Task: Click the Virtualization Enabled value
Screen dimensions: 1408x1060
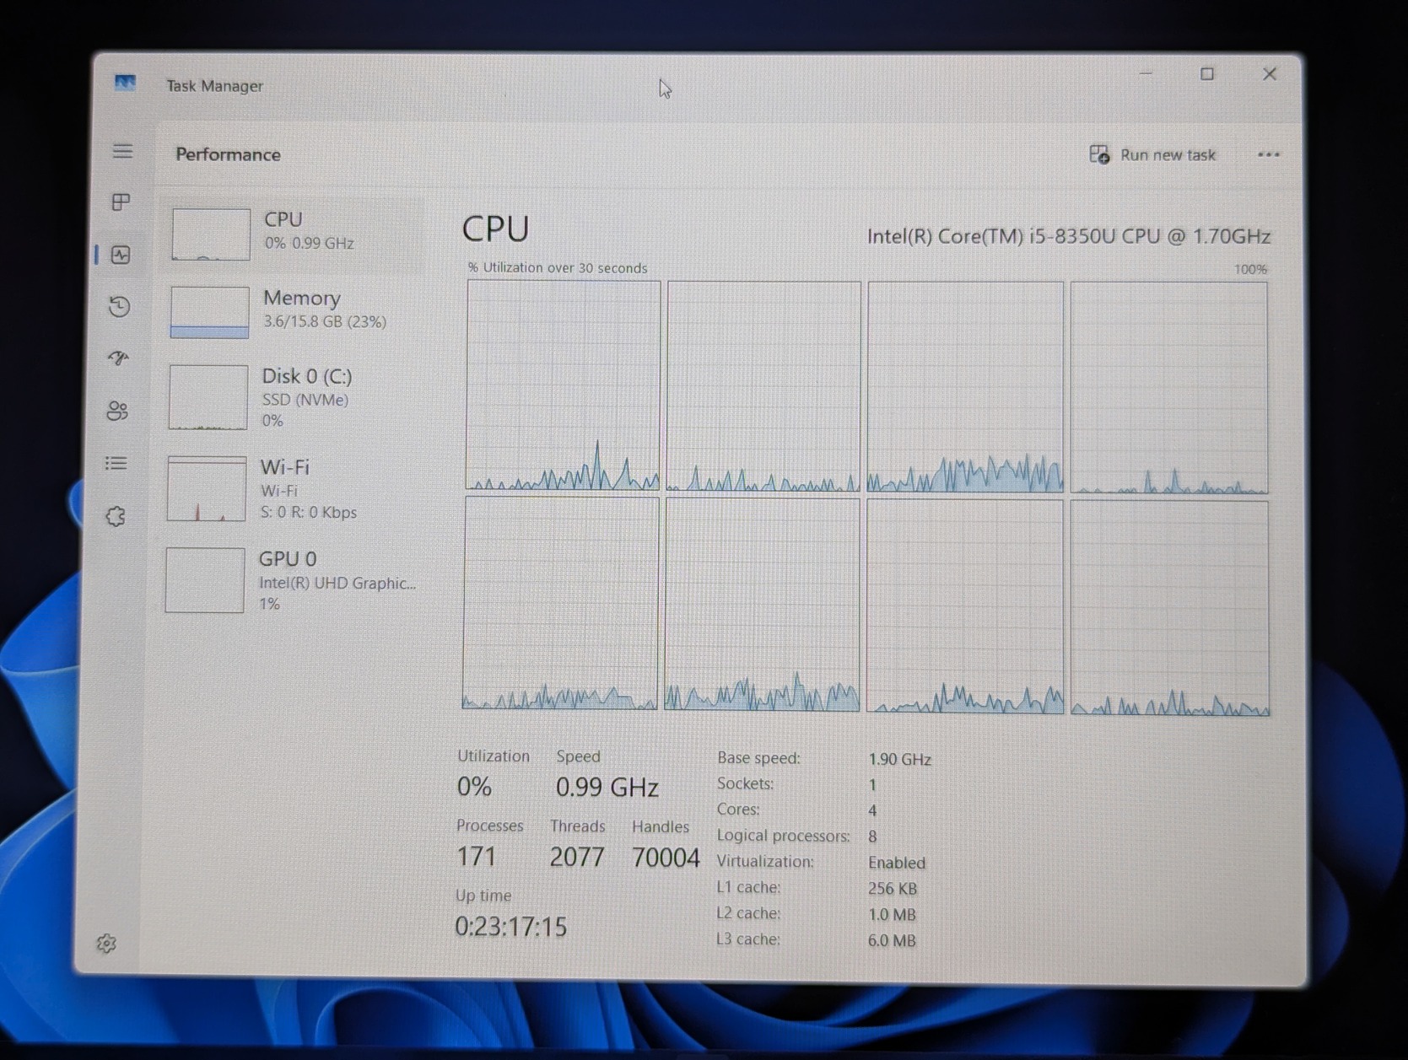Action: click(897, 863)
